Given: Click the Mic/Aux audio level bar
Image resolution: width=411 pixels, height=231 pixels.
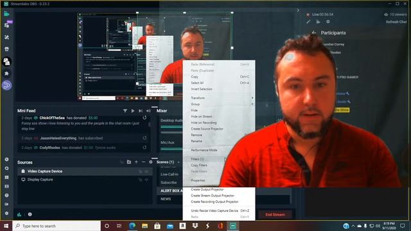Looking at the screenshot, I should pos(171,149).
